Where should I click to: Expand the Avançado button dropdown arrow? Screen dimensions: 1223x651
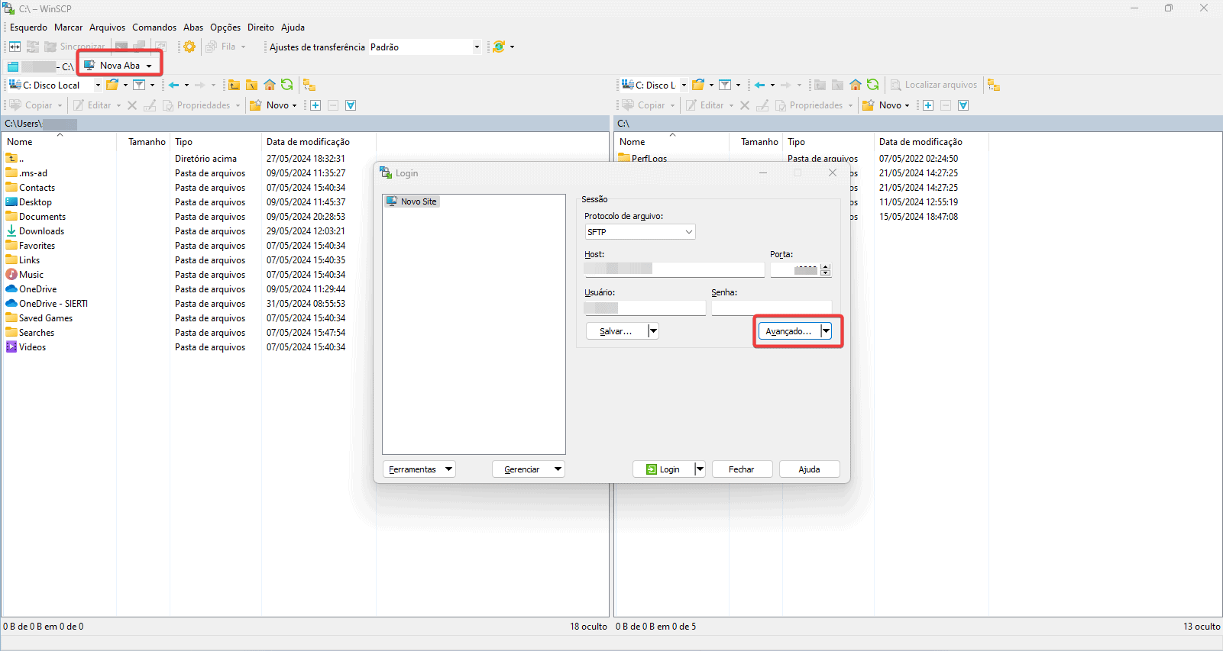(x=826, y=331)
